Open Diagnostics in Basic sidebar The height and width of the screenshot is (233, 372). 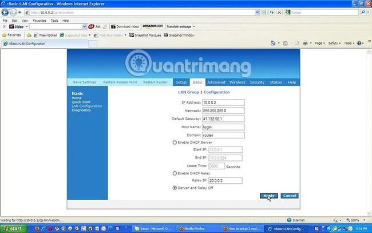pyautogui.click(x=81, y=110)
